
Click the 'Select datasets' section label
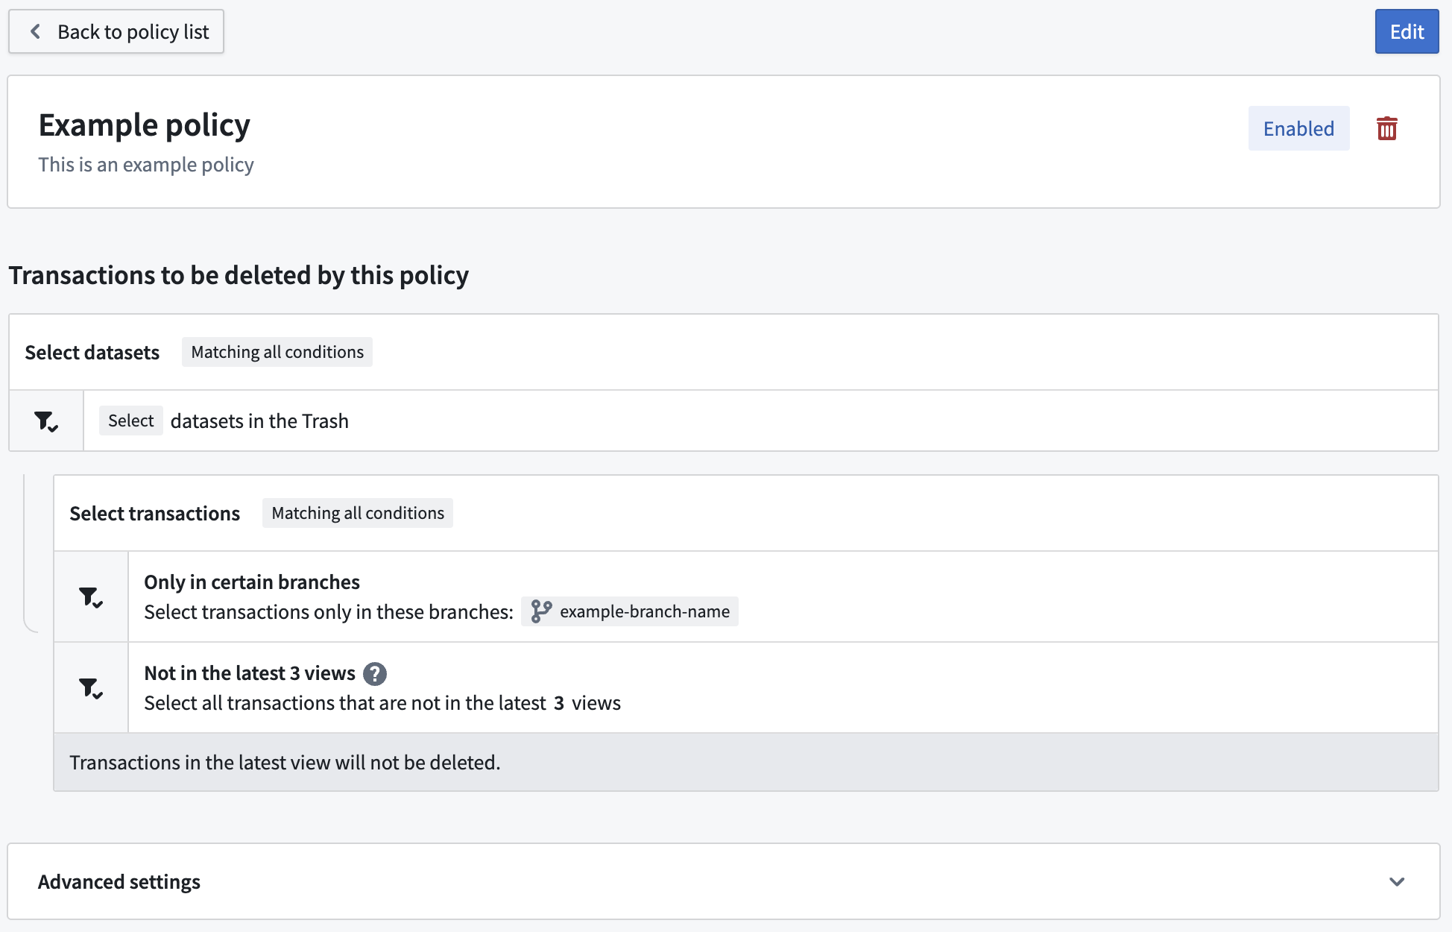point(92,352)
